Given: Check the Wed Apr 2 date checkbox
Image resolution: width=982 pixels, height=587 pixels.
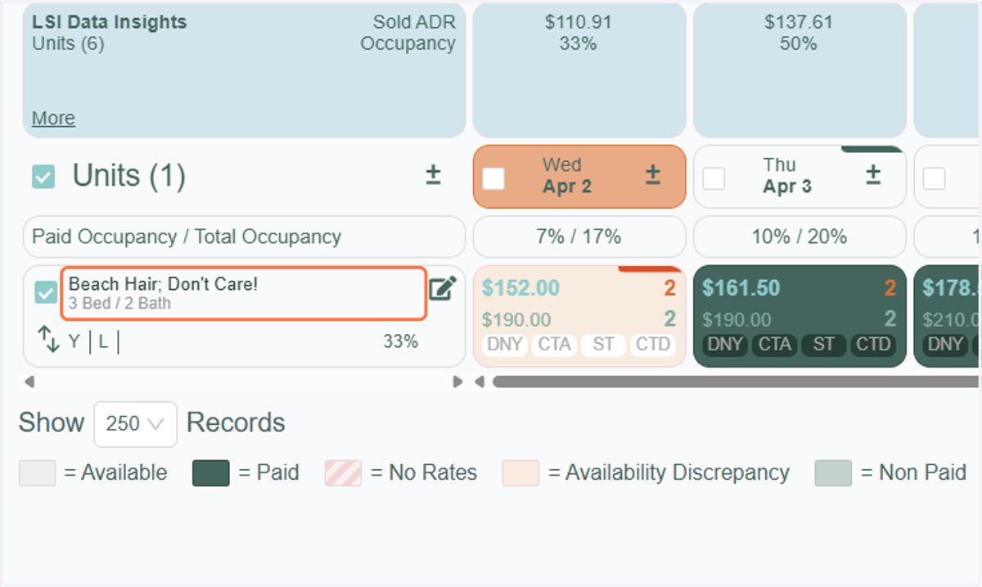Looking at the screenshot, I should point(493,178).
